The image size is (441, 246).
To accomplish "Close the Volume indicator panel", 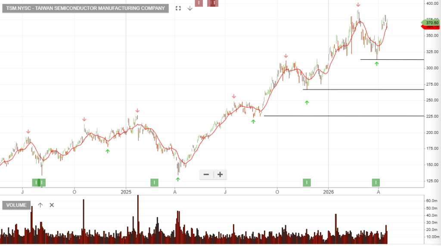I will tap(52, 205).
